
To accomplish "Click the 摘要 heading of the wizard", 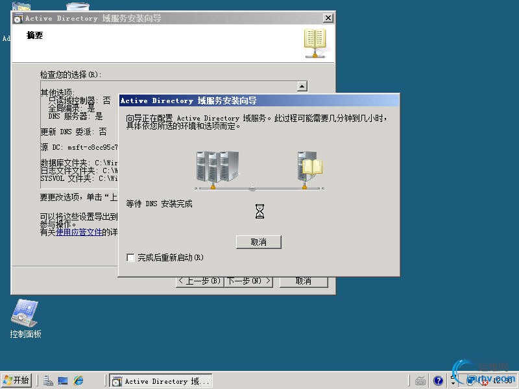I will (35, 35).
